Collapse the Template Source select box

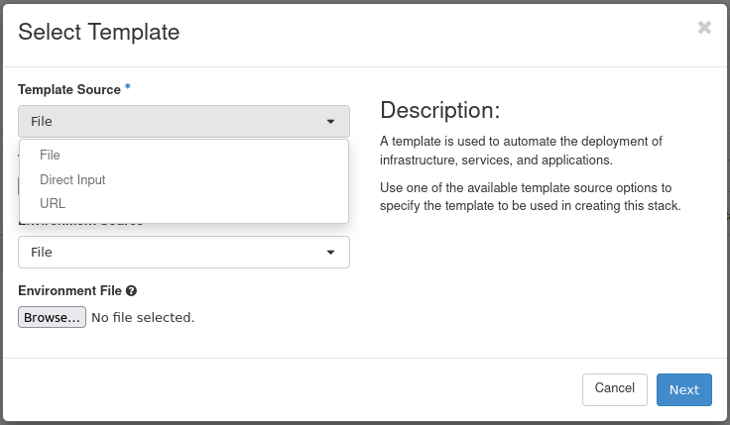tap(183, 122)
